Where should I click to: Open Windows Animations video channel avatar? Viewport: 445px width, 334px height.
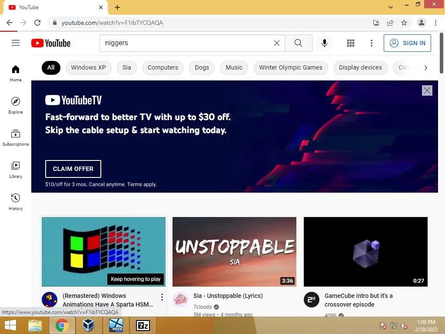[x=50, y=299]
